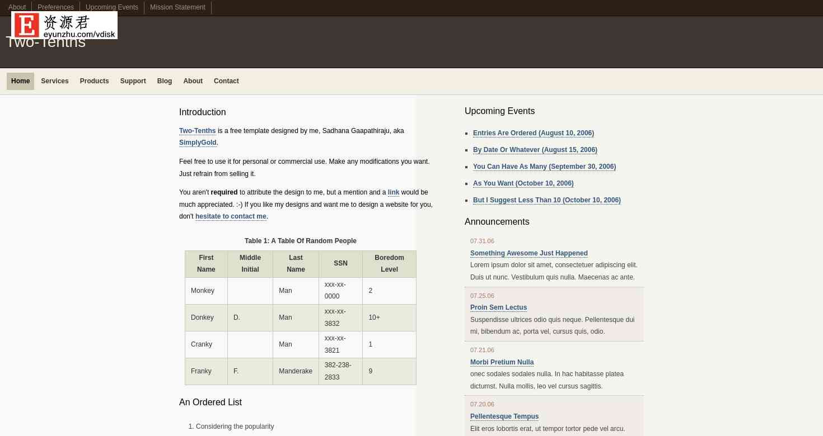This screenshot has height=436, width=823.
Task: Click the 'First Name' column header
Action: [207, 264]
